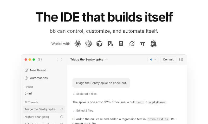208x124 pixels.
Task: Click the Triage the Sentry spike title
Action: click(x=87, y=60)
